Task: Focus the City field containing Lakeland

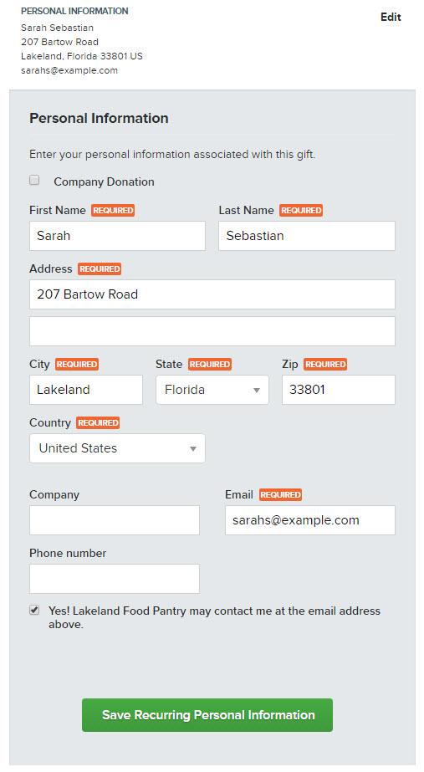Action: point(86,390)
